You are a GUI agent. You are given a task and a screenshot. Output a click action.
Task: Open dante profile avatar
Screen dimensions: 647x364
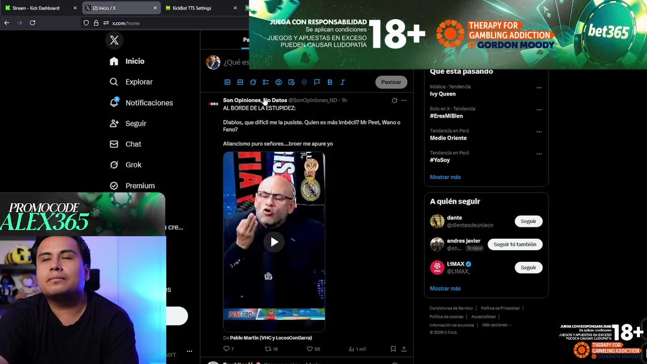coord(437,221)
